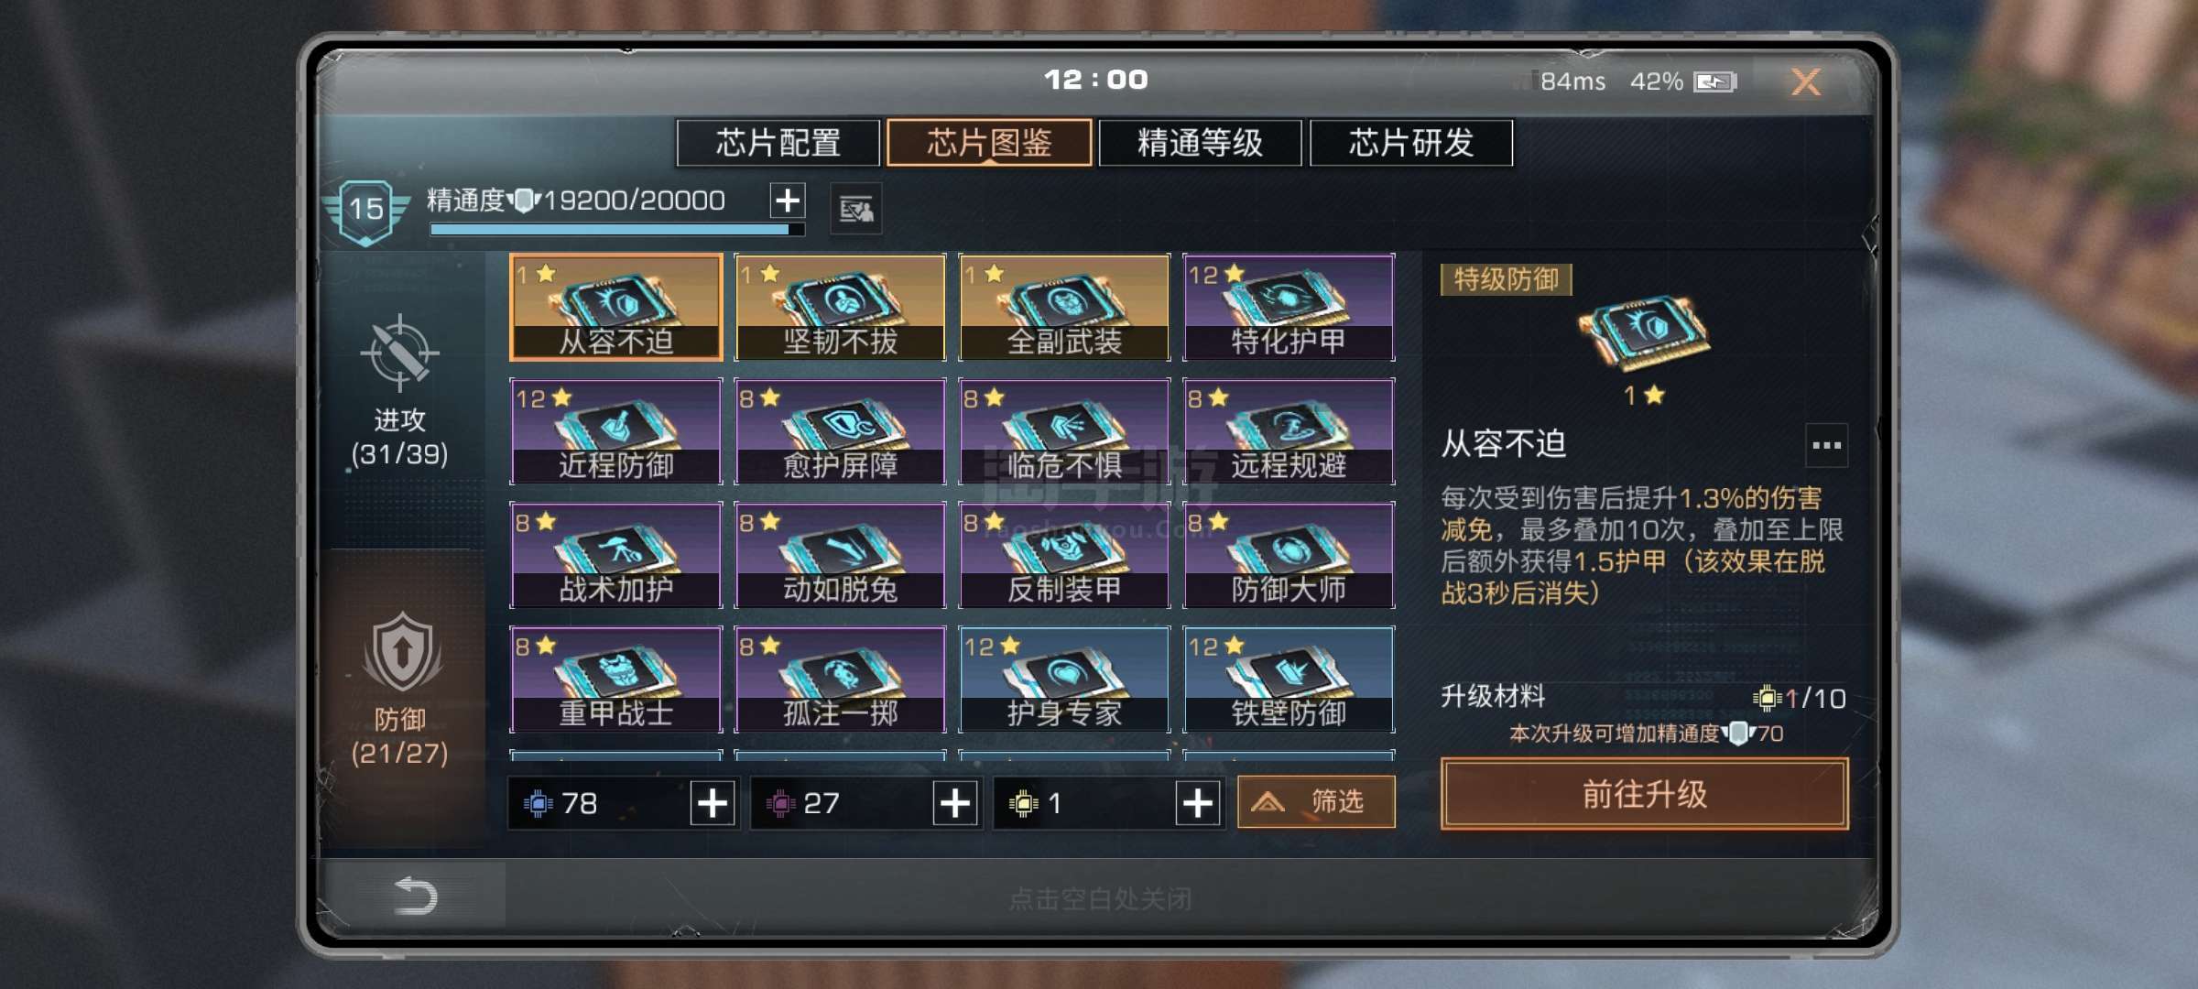Add more blue chips with the 78 plus button
Screen dimensions: 2198x989
(x=713, y=803)
